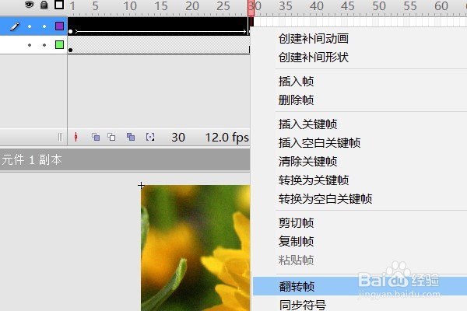Select the highlighted 翻转帧 entry
This screenshot has width=467, height=311.
tap(360, 286)
